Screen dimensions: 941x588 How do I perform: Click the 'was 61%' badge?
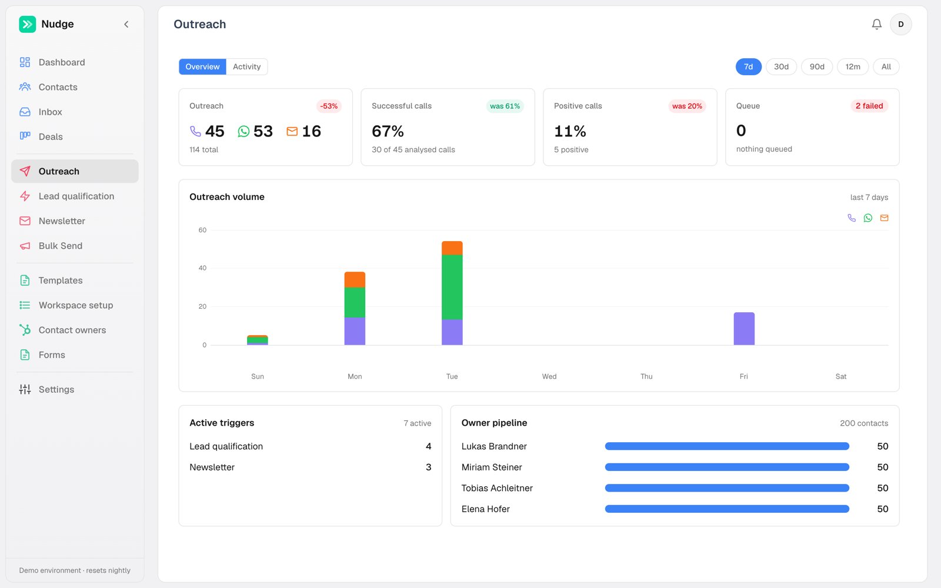(505, 106)
